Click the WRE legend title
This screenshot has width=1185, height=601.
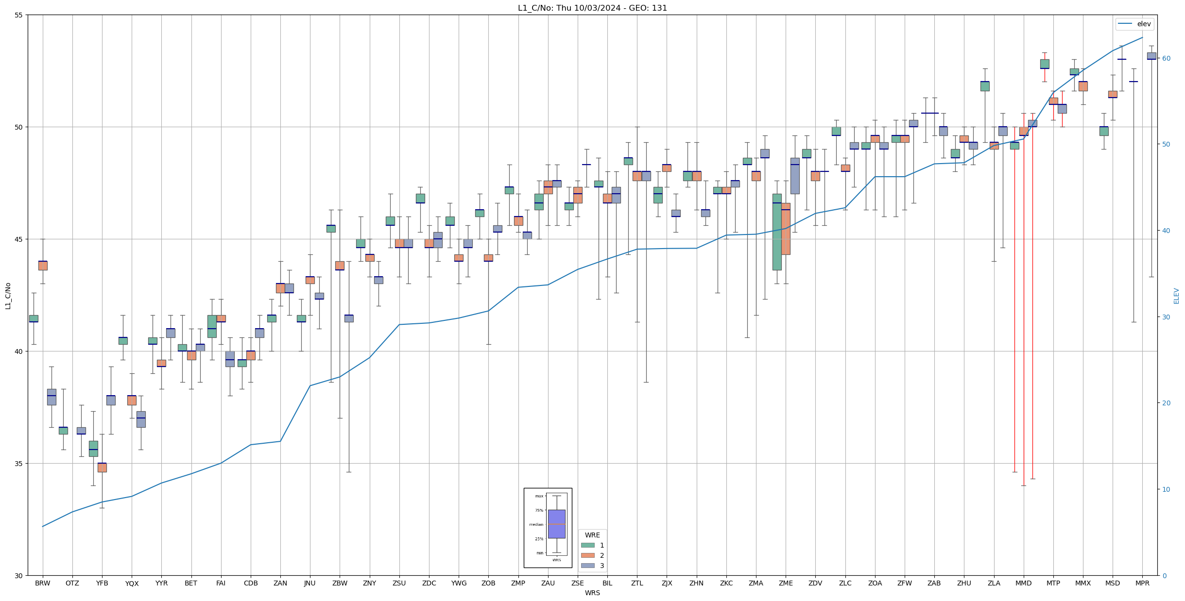[x=592, y=535]
